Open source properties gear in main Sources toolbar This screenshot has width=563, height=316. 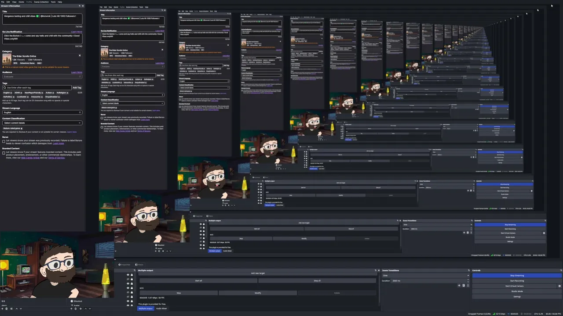(80, 309)
